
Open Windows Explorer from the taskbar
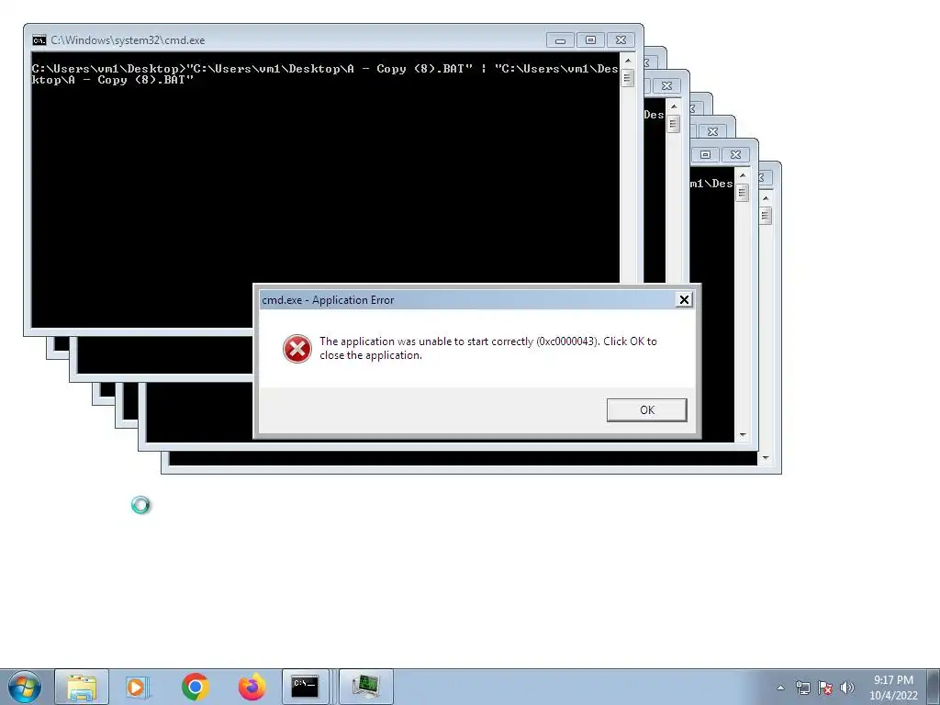[82, 687]
